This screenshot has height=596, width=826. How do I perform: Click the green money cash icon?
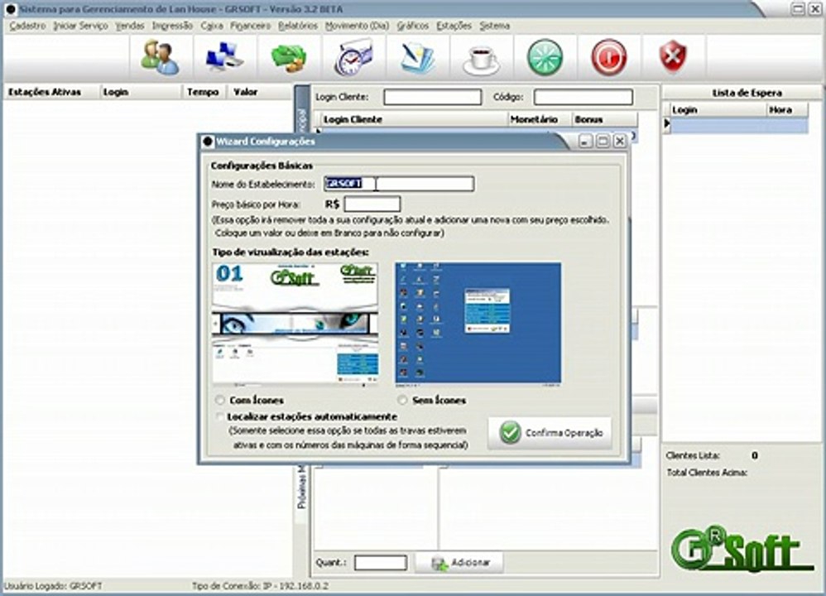[289, 57]
